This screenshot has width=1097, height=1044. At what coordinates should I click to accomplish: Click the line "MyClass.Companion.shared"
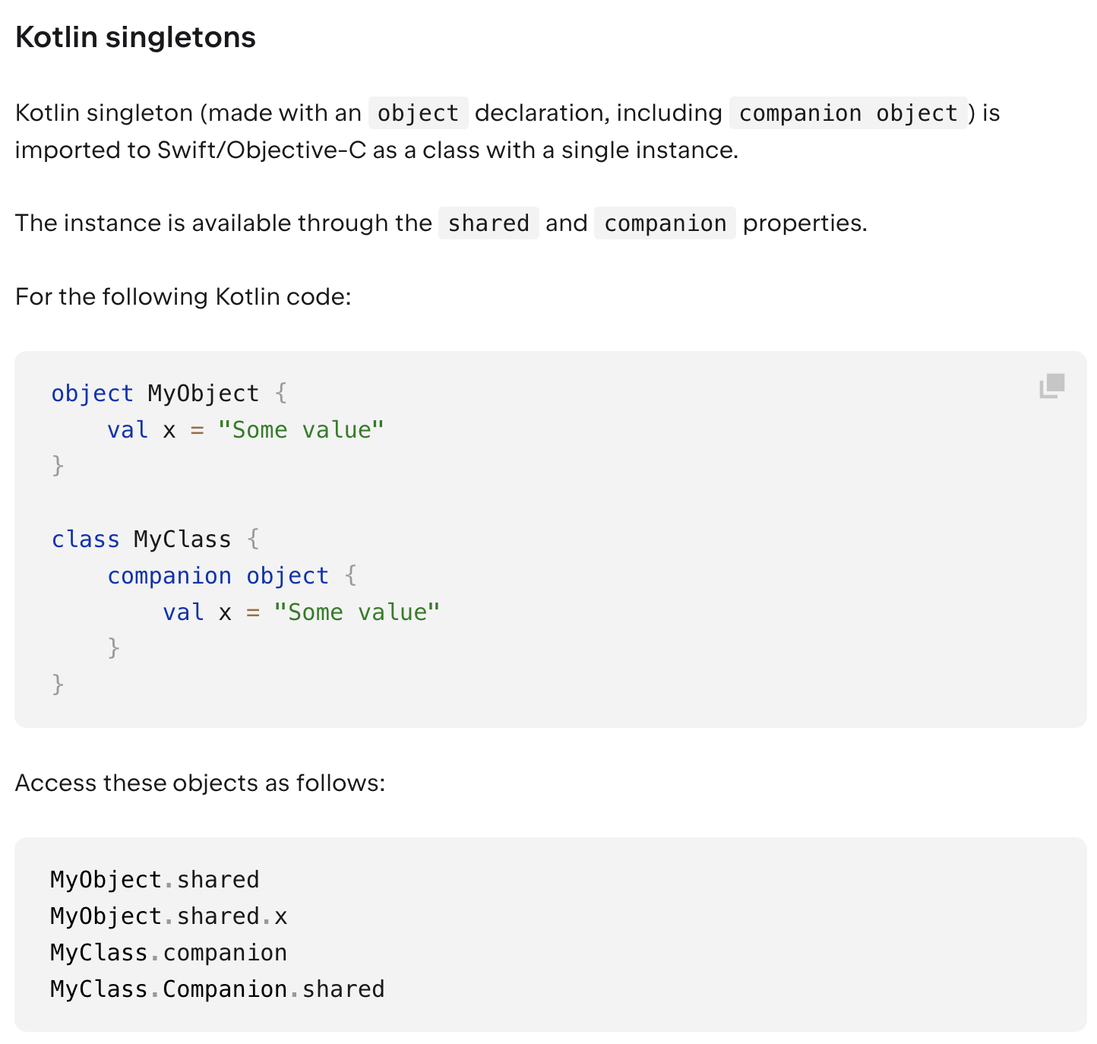[x=217, y=989]
